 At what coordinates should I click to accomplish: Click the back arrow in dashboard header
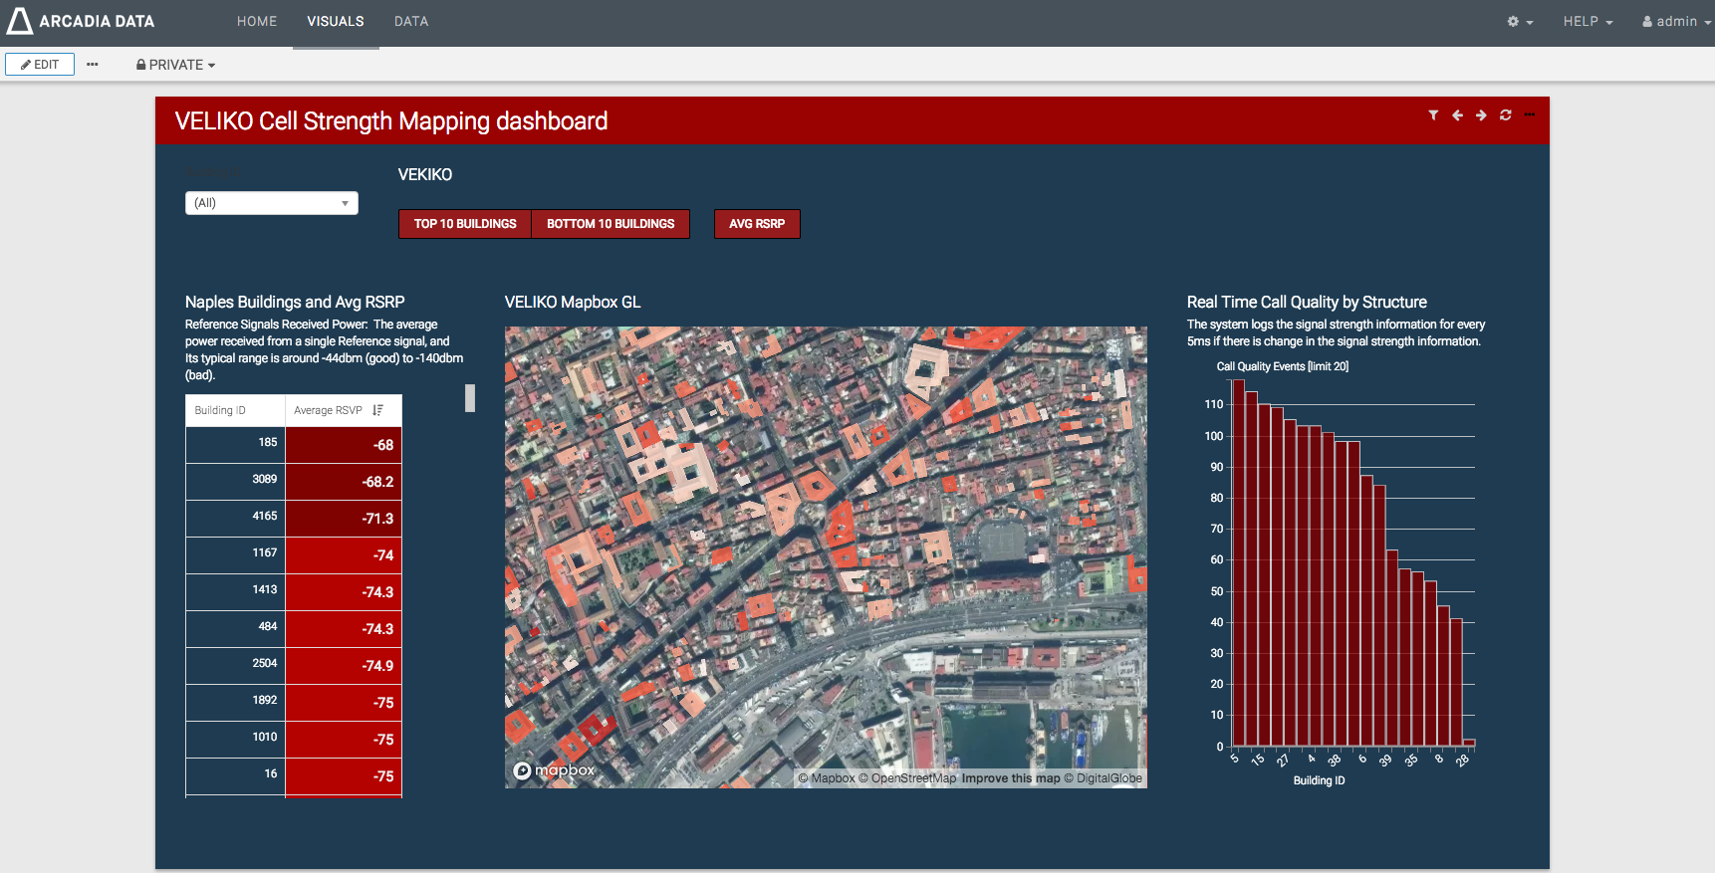click(x=1457, y=115)
